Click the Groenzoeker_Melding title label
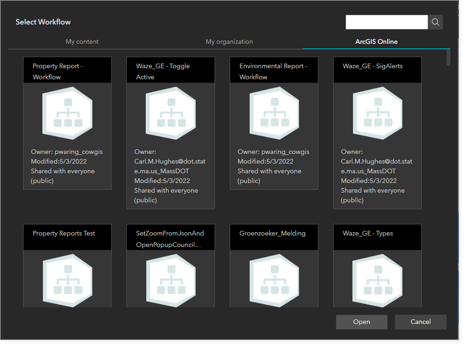This screenshot has width=466, height=347. coord(273,233)
